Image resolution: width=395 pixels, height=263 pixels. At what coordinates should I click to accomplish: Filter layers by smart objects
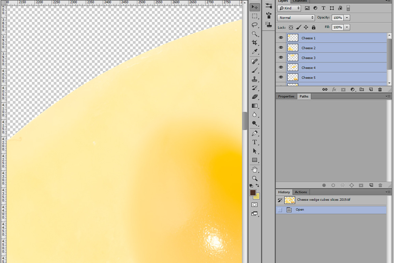340,8
